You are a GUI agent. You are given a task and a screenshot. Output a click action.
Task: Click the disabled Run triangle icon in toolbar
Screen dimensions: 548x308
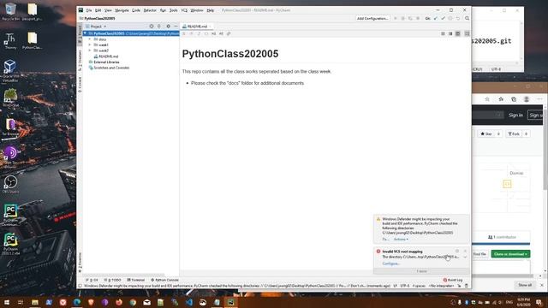coord(396,18)
